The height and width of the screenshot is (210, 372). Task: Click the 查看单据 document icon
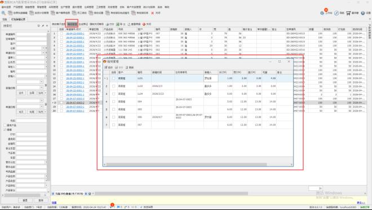[x=129, y=24]
